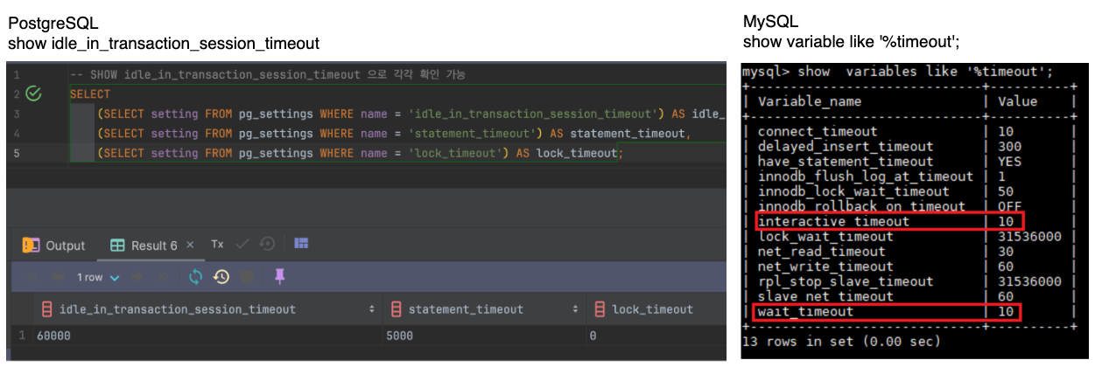Viewport: 1095px width, 367px height.
Task: Click the value 300 in the MySQL output
Action: coord(1010,146)
